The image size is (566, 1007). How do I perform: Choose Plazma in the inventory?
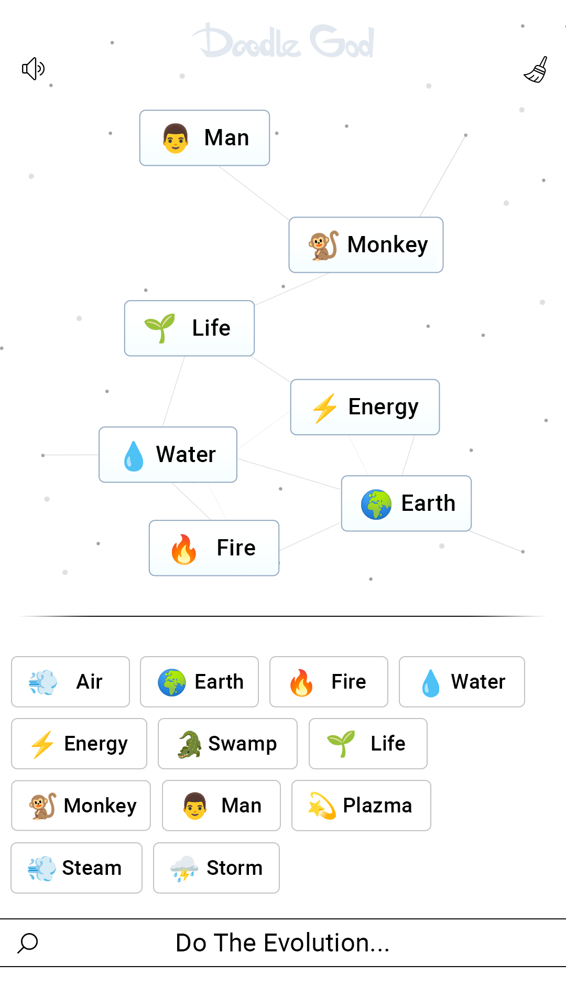click(361, 806)
